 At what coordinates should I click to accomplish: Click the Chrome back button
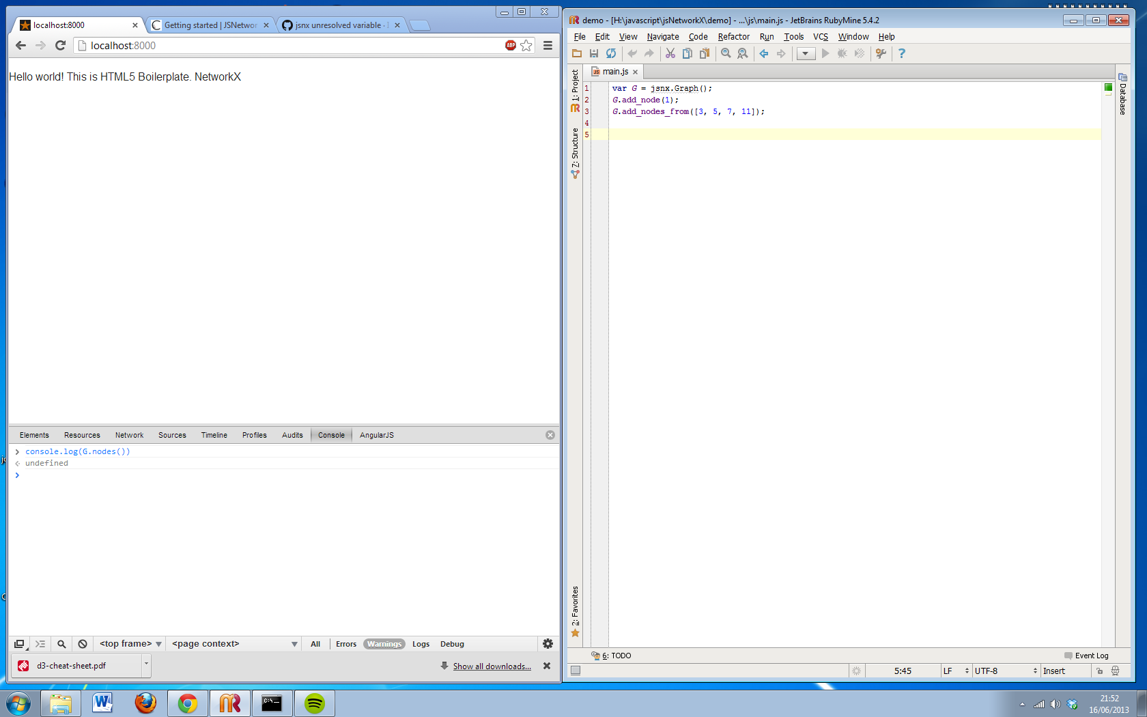click(x=20, y=45)
